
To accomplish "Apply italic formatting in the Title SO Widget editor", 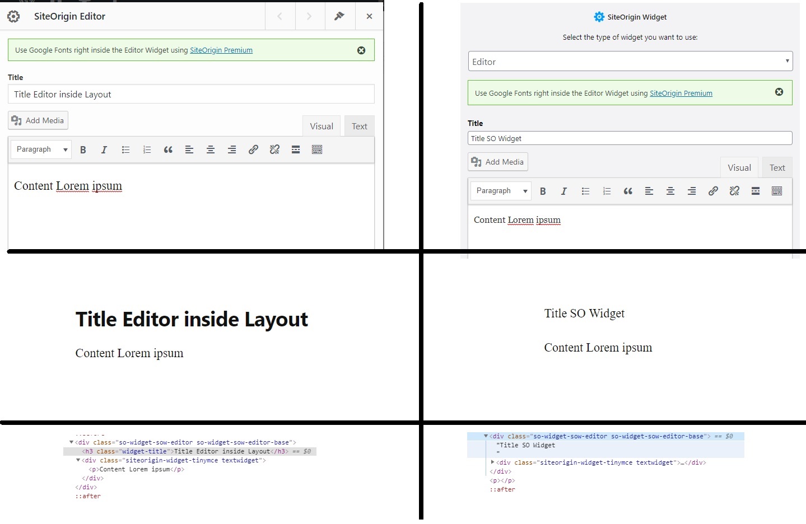I will point(563,191).
